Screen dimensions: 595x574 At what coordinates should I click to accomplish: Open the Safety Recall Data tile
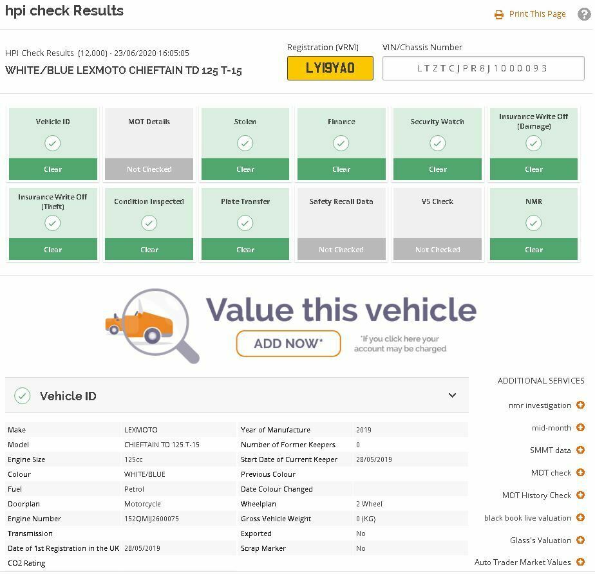341,224
